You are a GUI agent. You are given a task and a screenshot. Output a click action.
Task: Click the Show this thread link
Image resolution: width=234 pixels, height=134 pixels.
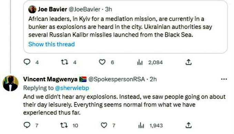point(52,44)
